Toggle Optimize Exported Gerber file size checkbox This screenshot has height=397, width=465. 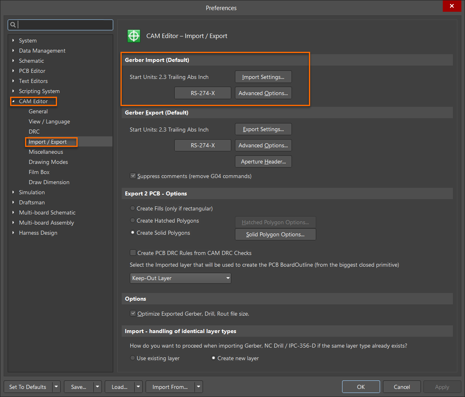coord(133,313)
